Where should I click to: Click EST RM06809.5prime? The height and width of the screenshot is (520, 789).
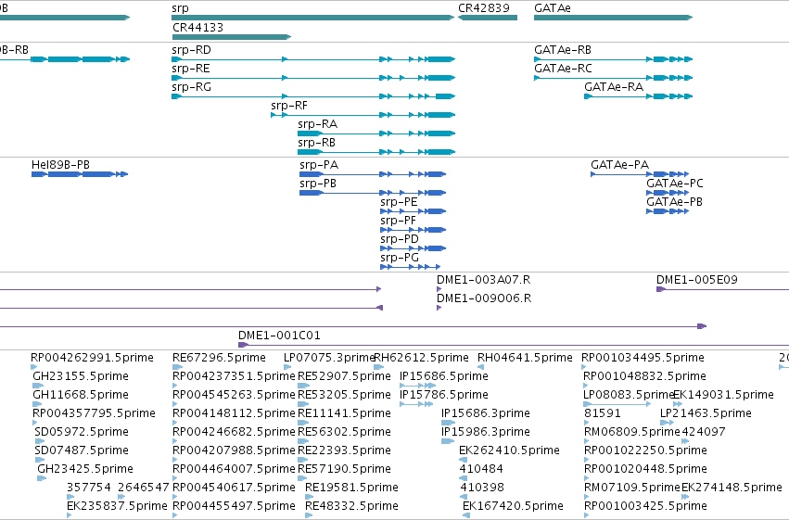(x=587, y=441)
